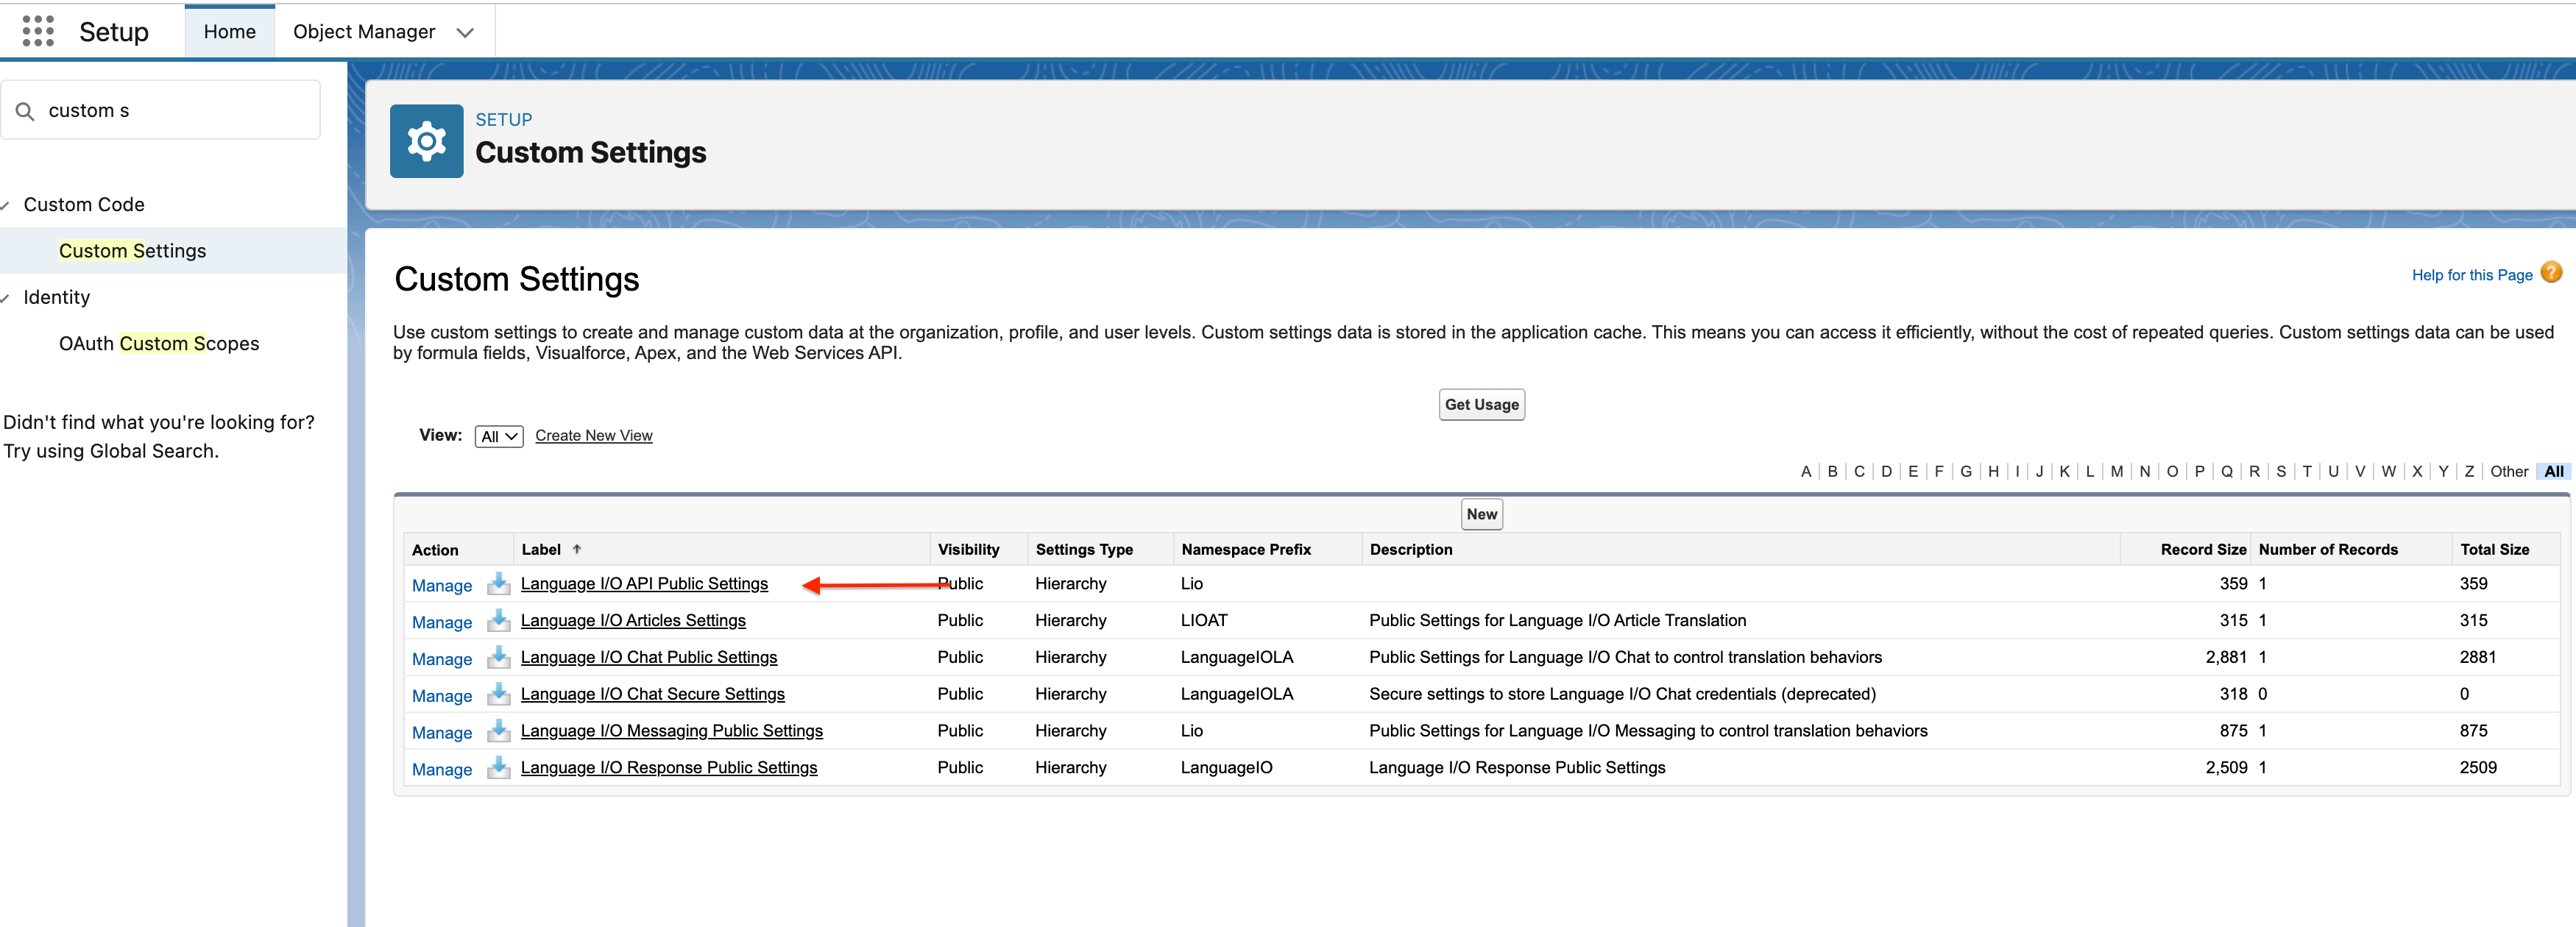Viewport: 2576px width, 927px height.
Task: Filter list by letter L
Action: click(2090, 471)
